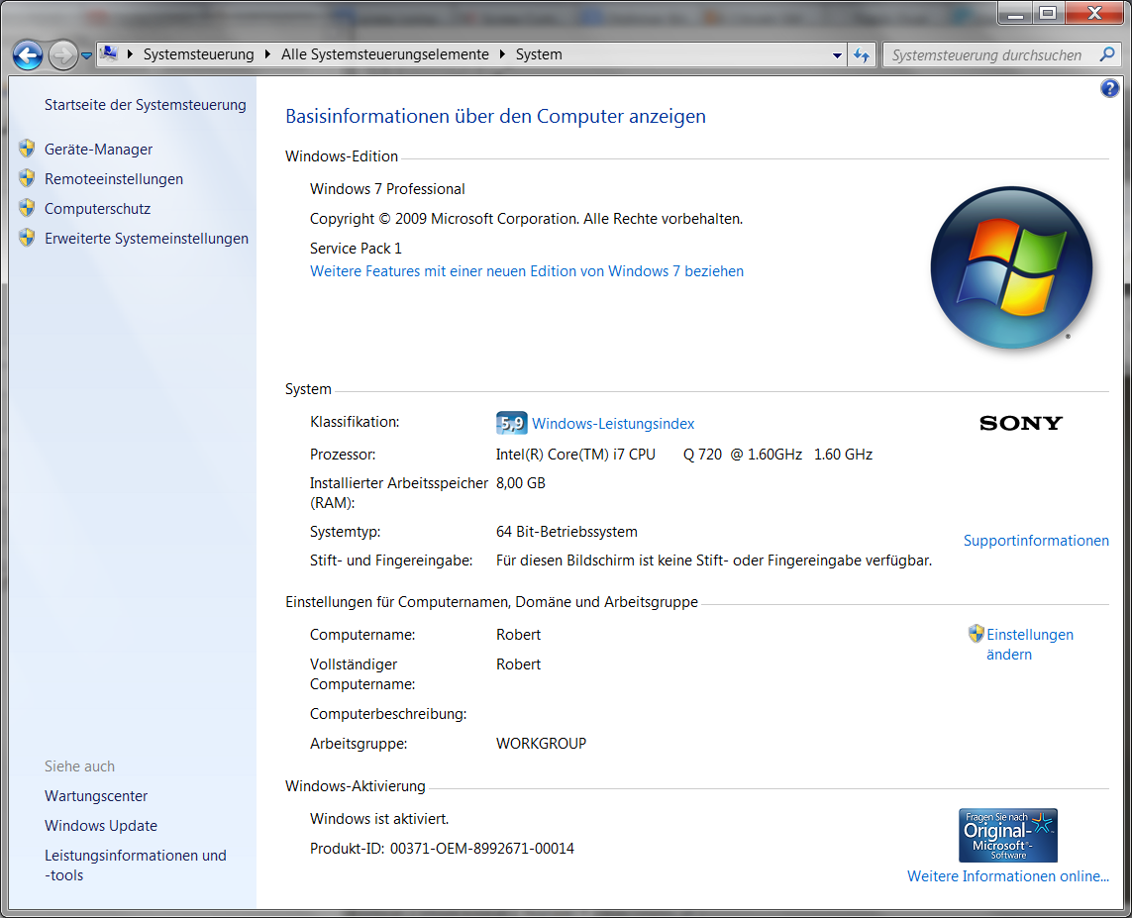This screenshot has height=918, width=1132.
Task: Follow link Weitere Features mit neuer Edition
Action: click(x=526, y=271)
